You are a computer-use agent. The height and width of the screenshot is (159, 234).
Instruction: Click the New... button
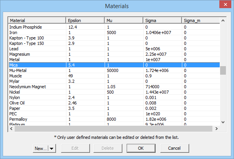41,148
